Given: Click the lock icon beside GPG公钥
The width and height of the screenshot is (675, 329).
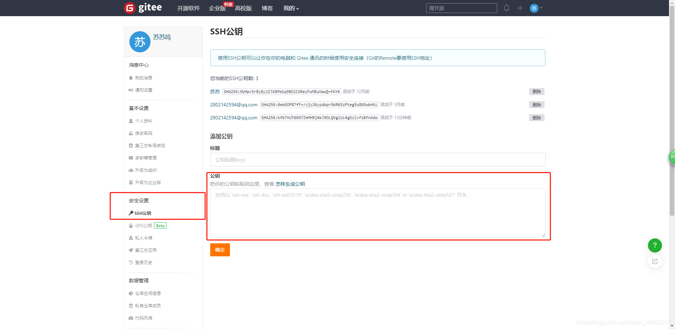Looking at the screenshot, I should point(131,225).
